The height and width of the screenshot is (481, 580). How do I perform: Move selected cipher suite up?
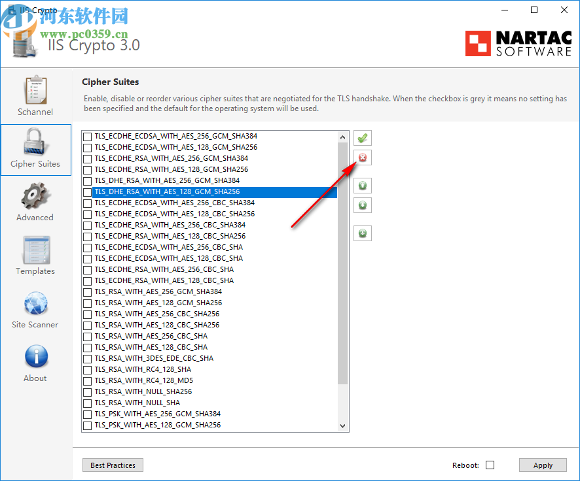363,186
